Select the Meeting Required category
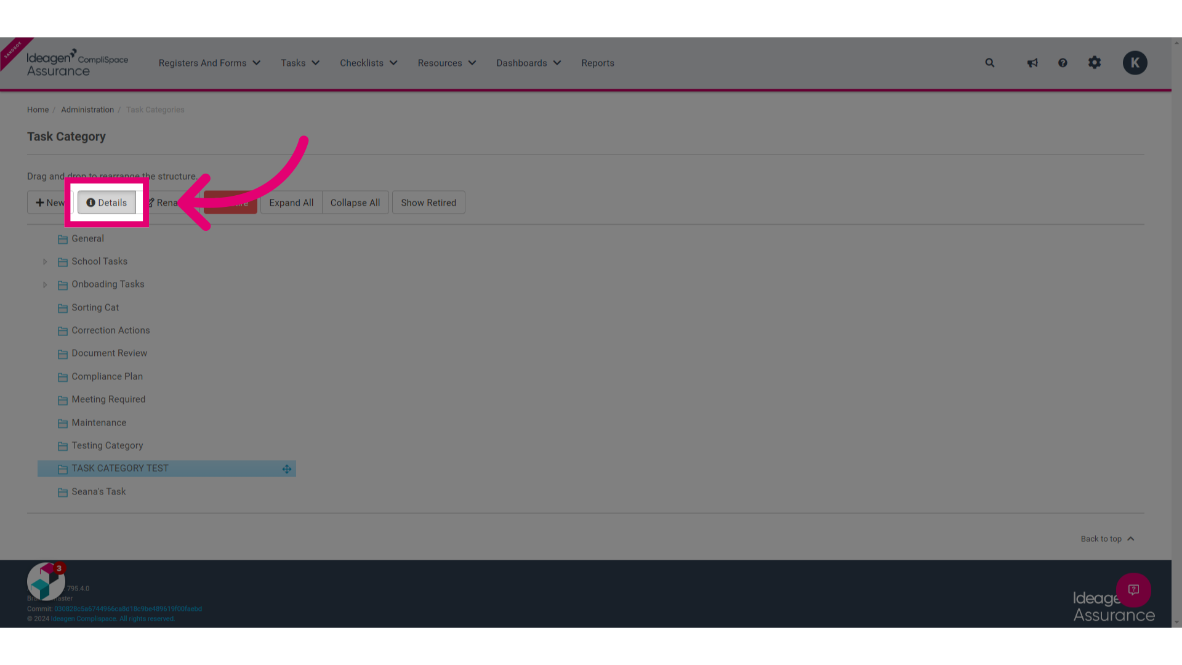The width and height of the screenshot is (1182, 665). pos(108,400)
